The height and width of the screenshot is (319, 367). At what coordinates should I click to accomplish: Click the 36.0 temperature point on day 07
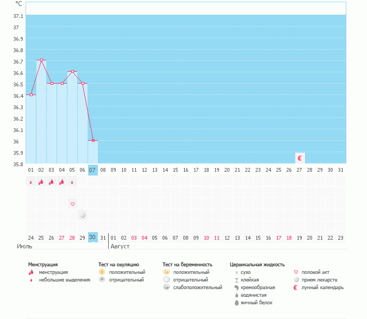pyautogui.click(x=93, y=141)
